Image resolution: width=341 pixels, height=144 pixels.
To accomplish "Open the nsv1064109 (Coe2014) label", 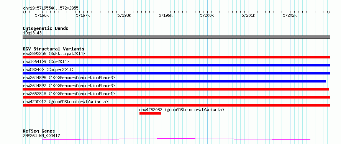I will point(46,61).
